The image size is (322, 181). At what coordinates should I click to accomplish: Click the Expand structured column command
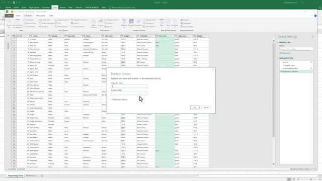[185, 20]
